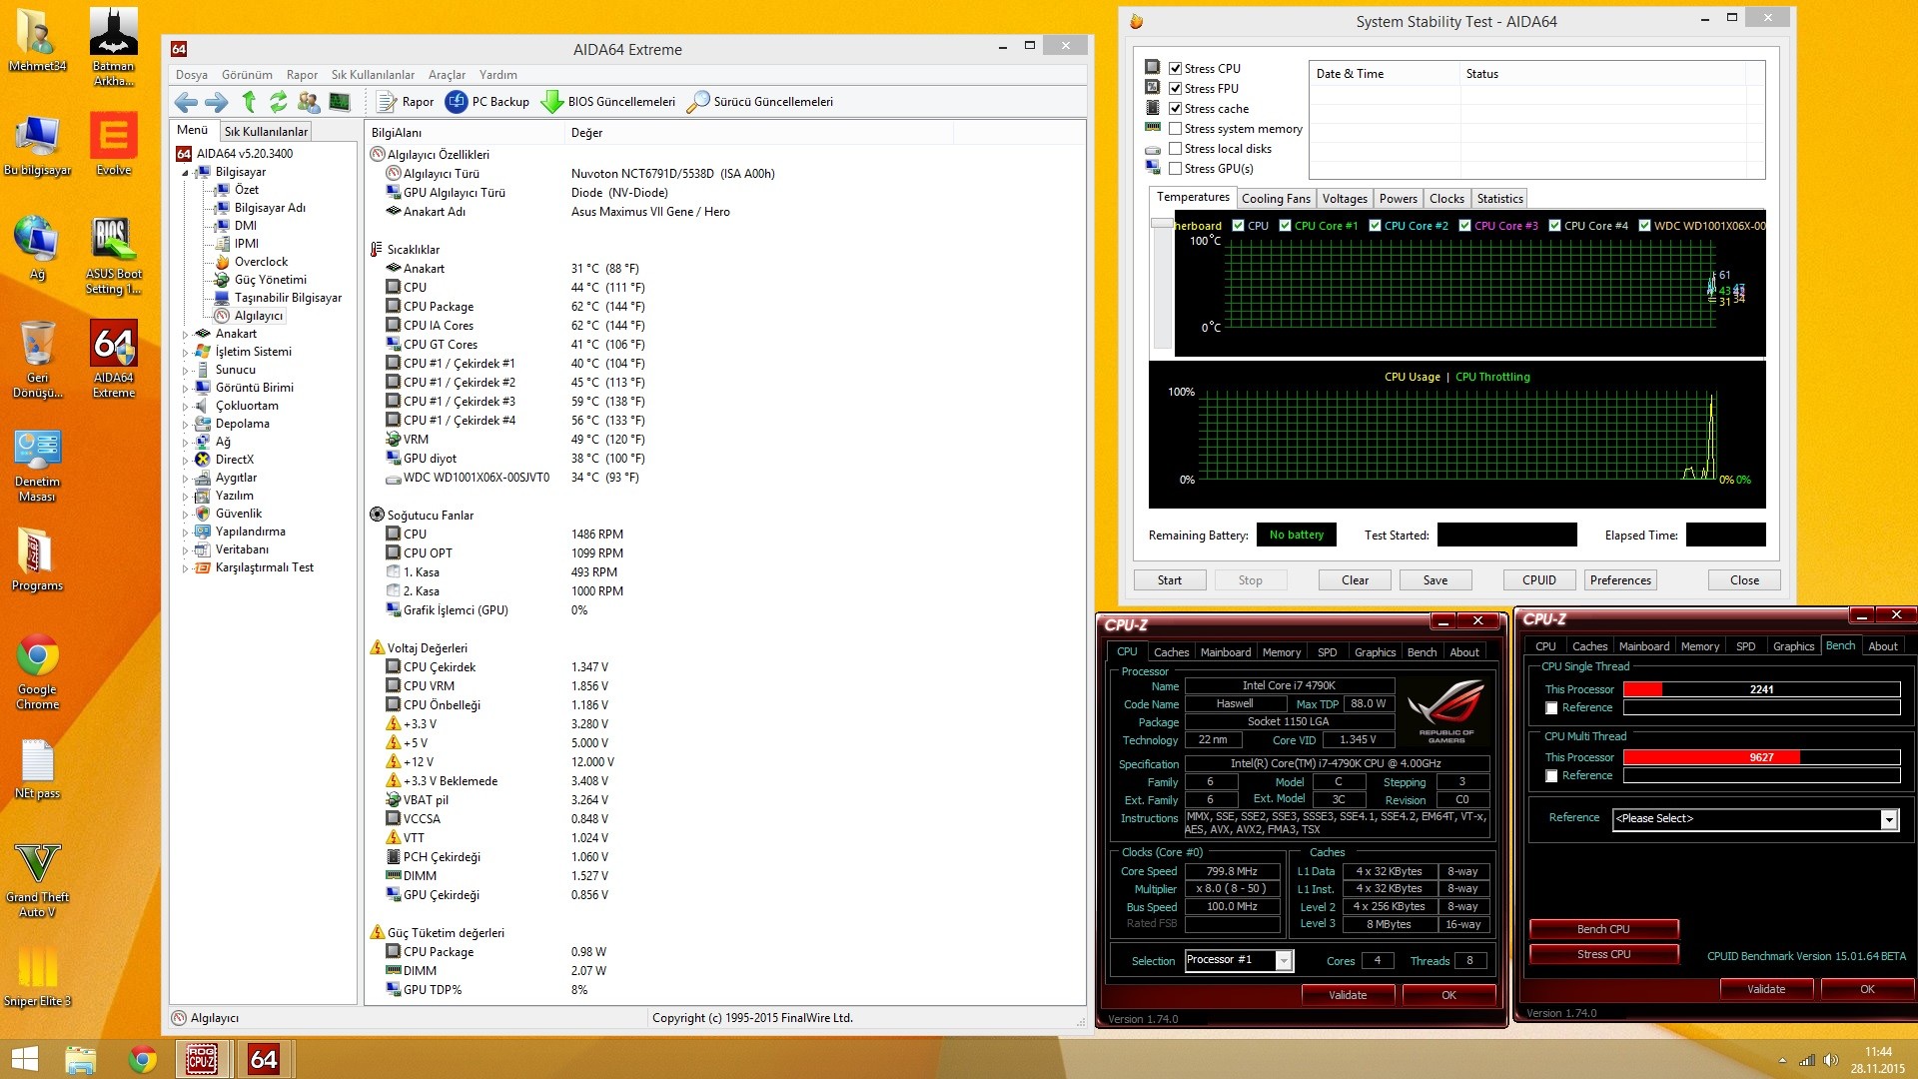Click CPU Multi Thread score bar 9627
The height and width of the screenshot is (1079, 1918).
(1761, 757)
